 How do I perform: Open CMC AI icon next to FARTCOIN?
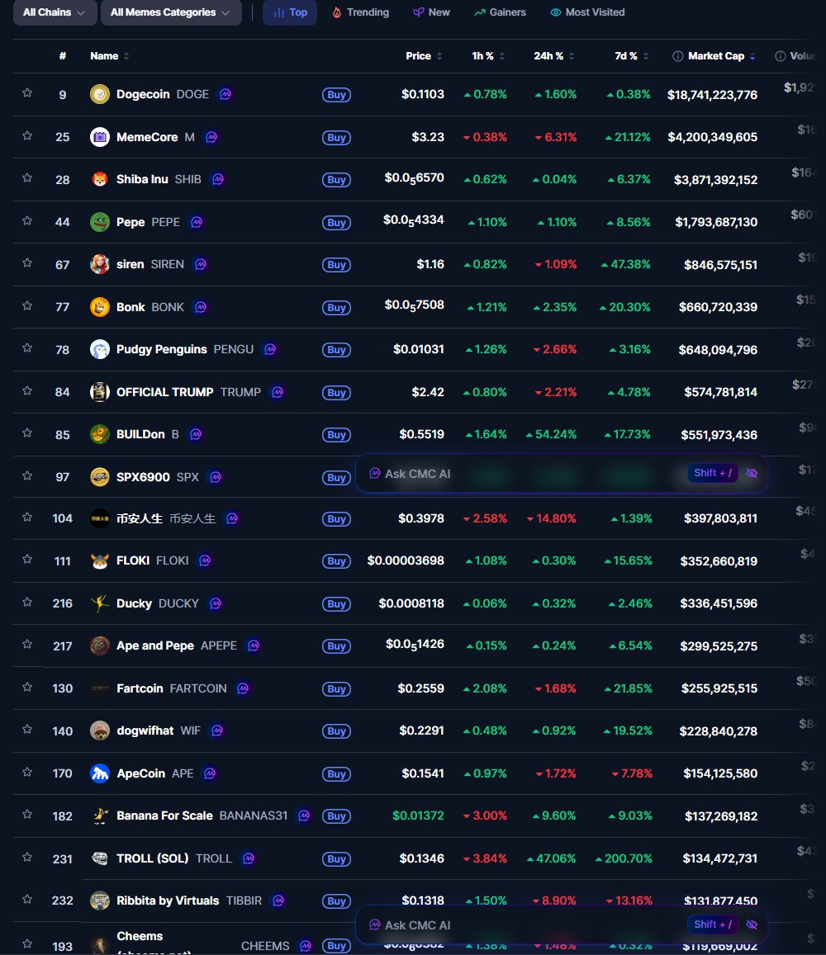(x=243, y=688)
